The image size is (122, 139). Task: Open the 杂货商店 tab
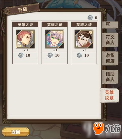coord(110,58)
